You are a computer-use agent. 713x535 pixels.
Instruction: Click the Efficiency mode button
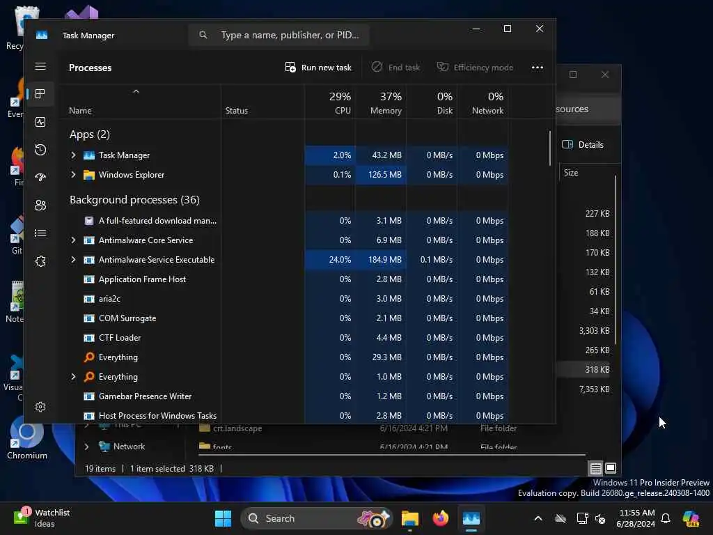(475, 68)
